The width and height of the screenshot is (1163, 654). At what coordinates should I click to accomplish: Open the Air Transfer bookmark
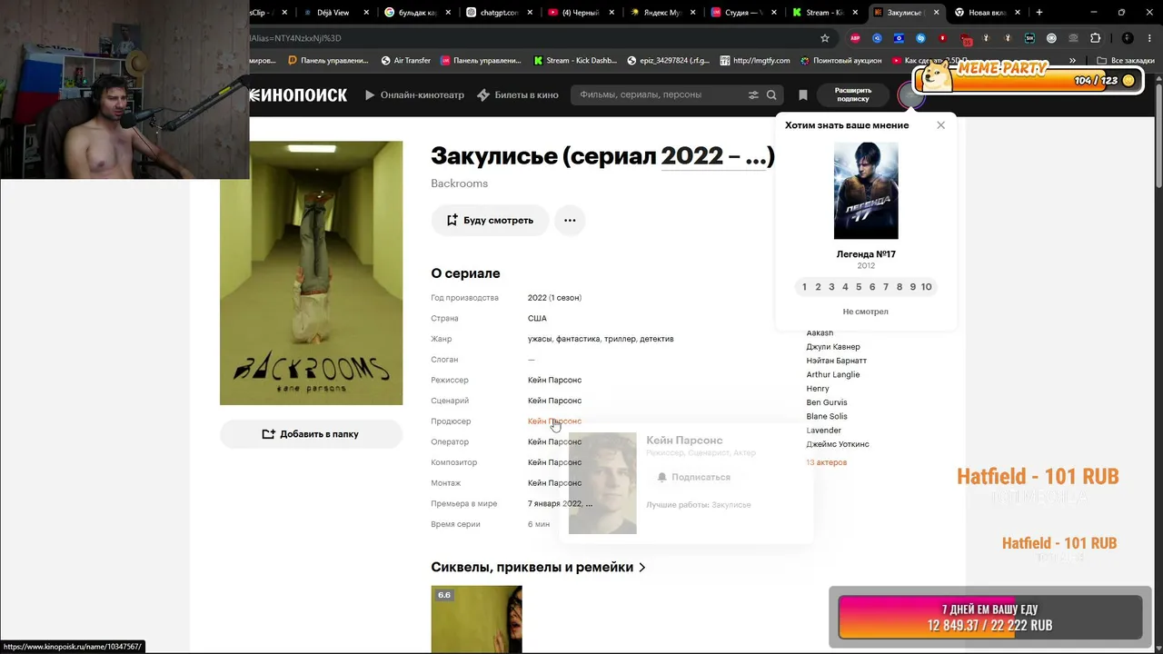tap(405, 61)
